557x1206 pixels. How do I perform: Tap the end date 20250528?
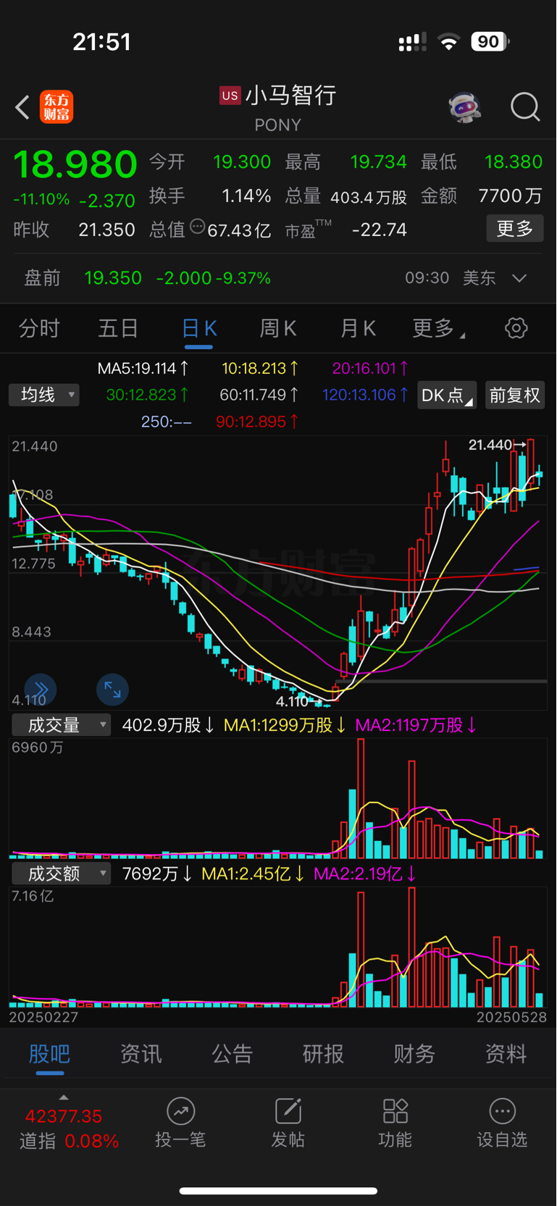click(511, 1017)
